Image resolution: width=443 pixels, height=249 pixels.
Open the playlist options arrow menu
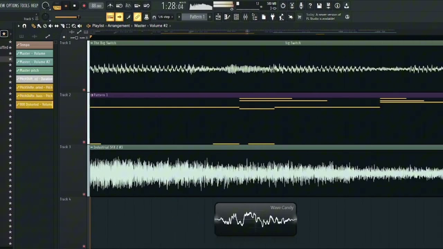tap(19, 26)
